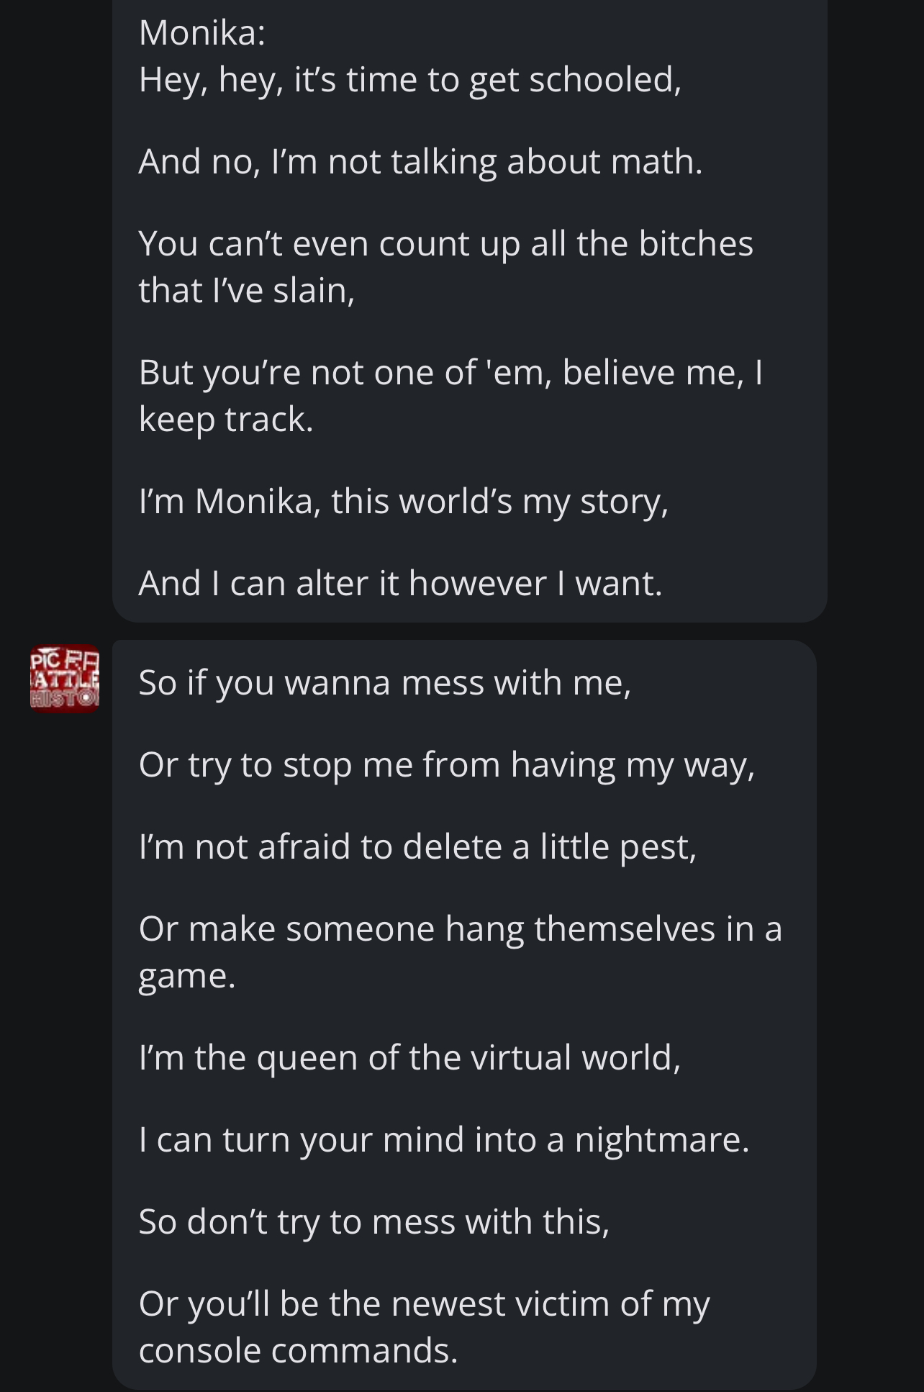This screenshot has width=924, height=1392.
Task: Click the line "But you're not one of 'em"
Action: coord(450,373)
